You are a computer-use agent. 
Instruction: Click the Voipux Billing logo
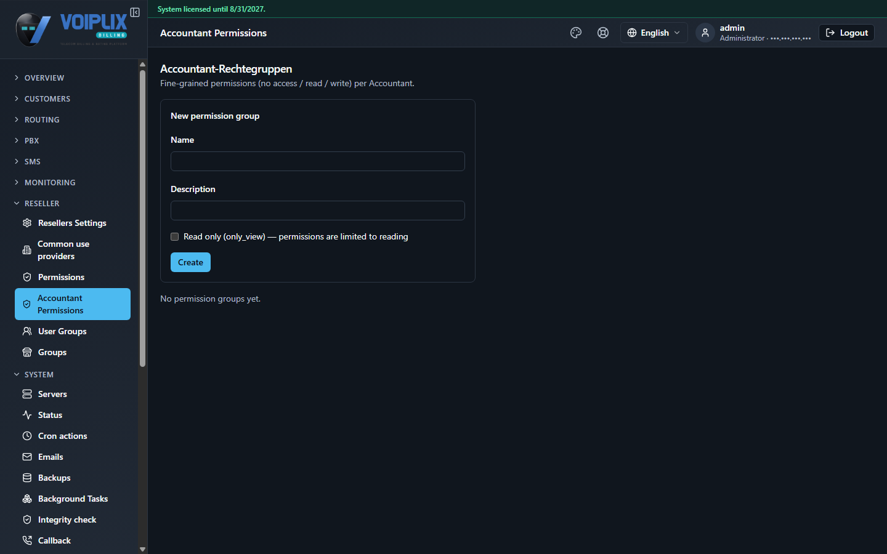click(71, 29)
